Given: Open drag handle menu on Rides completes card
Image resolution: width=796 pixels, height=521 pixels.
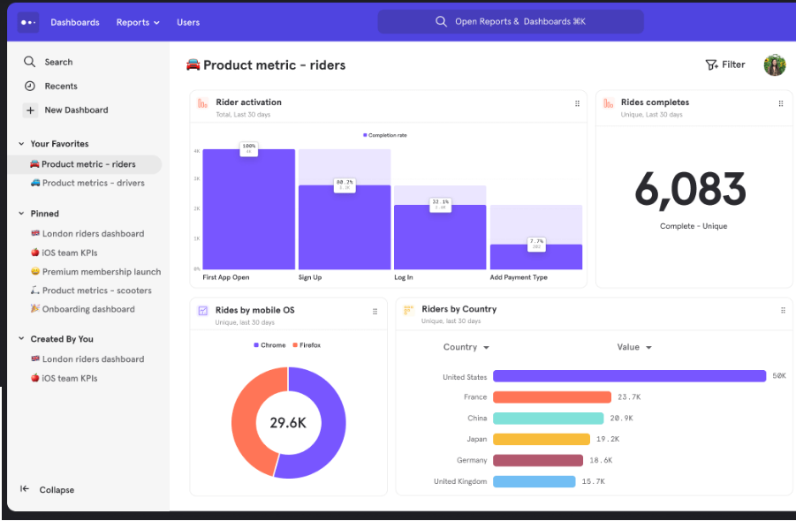Looking at the screenshot, I should click(781, 103).
